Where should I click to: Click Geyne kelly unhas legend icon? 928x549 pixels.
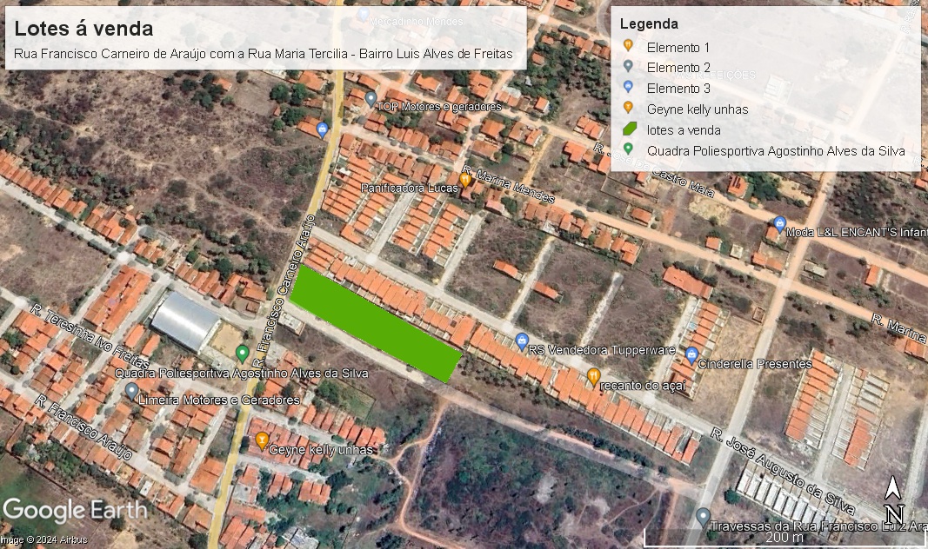click(628, 108)
